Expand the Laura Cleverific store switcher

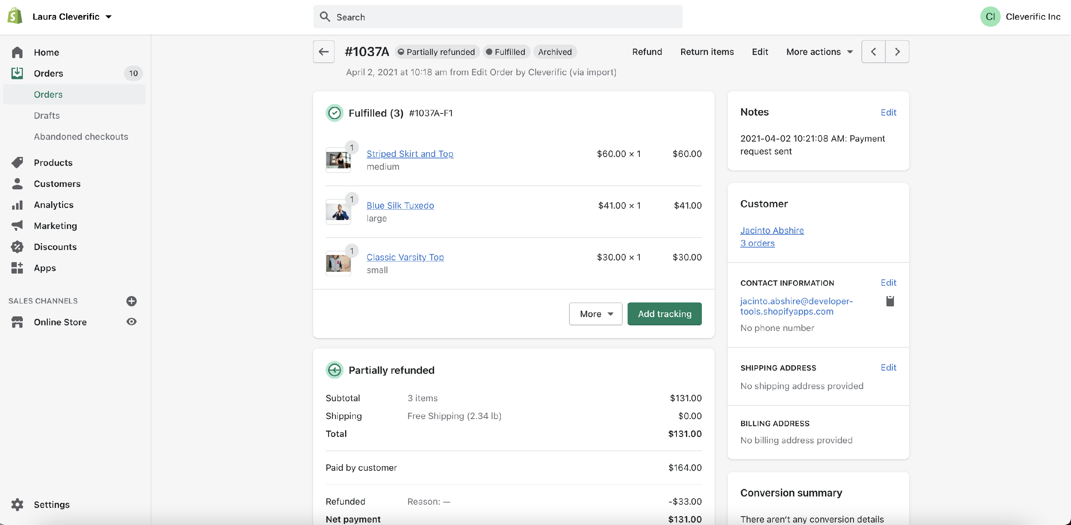71,16
